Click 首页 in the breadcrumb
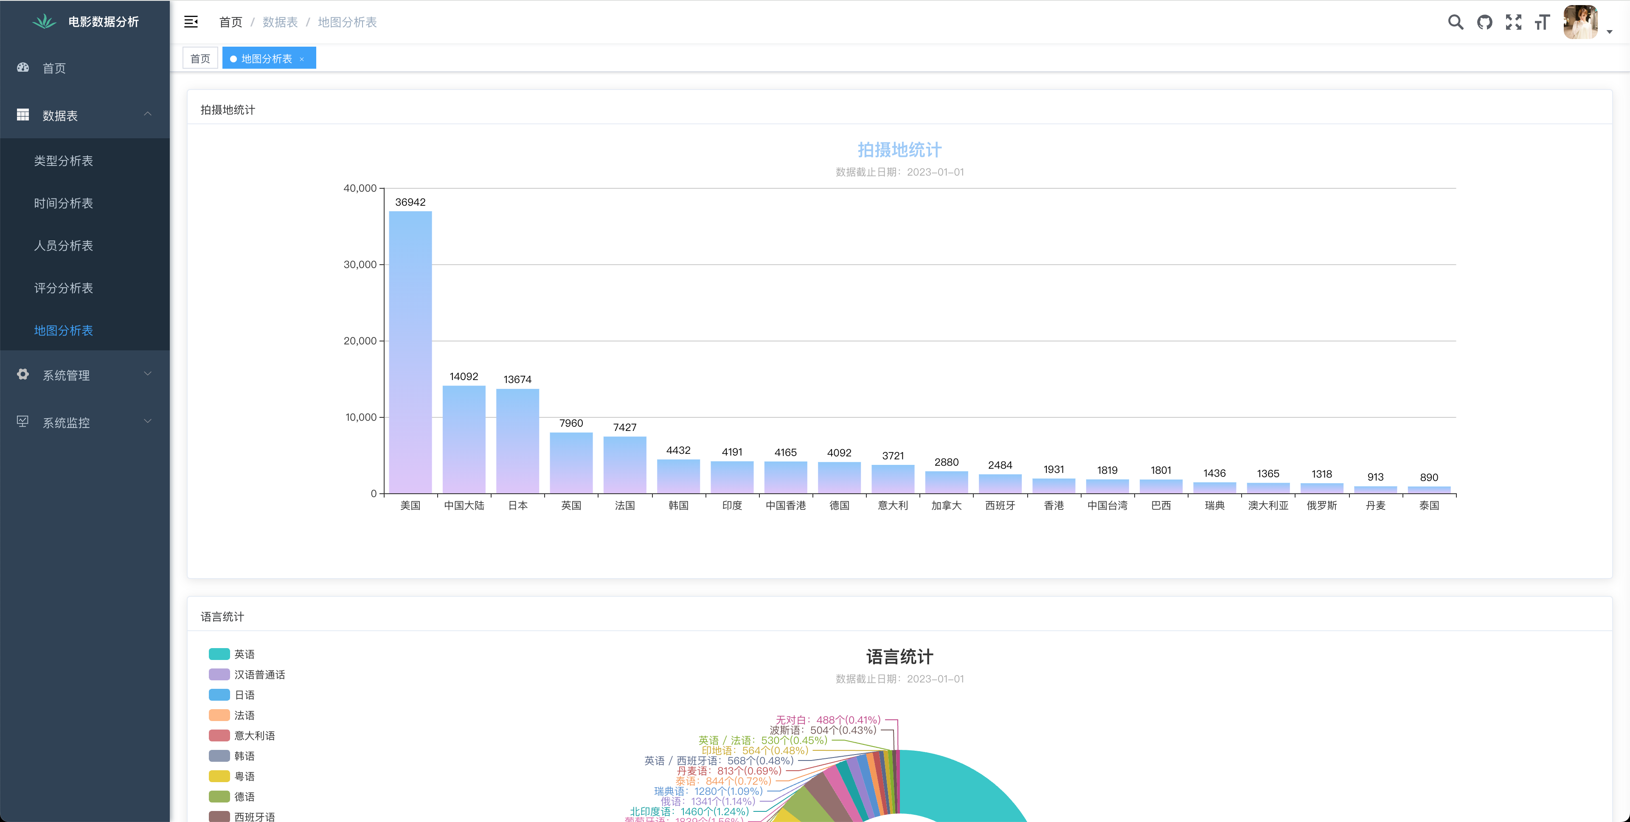This screenshot has width=1630, height=822. 230,22
